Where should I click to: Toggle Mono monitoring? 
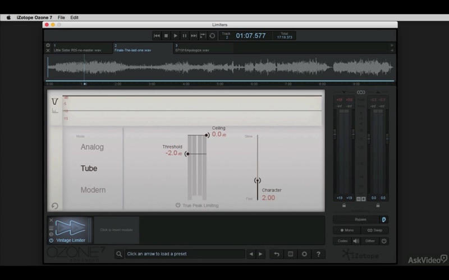pos(347,230)
